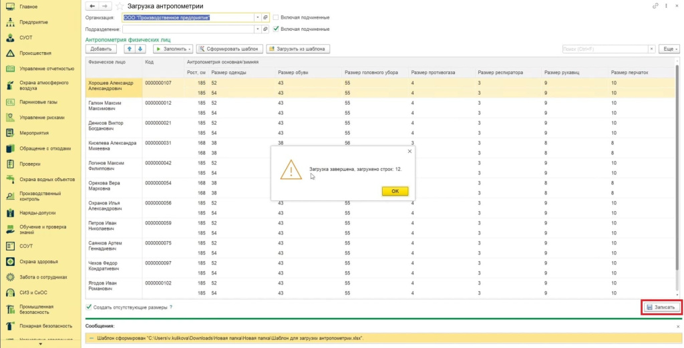Open Охрана водных объектов section
This screenshot has width=684, height=348.
pyautogui.click(x=47, y=179)
